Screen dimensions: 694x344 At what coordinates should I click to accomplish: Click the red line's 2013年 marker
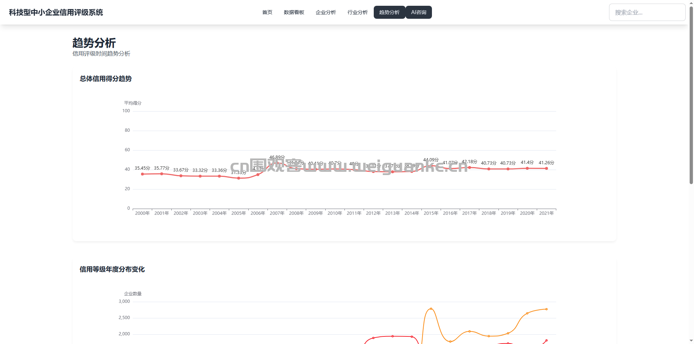[393, 336]
